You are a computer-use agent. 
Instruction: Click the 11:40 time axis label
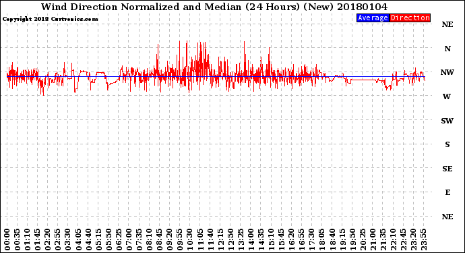[x=210, y=240]
